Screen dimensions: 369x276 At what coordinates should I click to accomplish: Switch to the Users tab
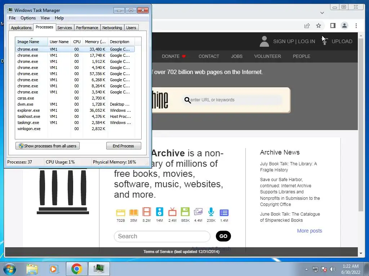click(131, 28)
